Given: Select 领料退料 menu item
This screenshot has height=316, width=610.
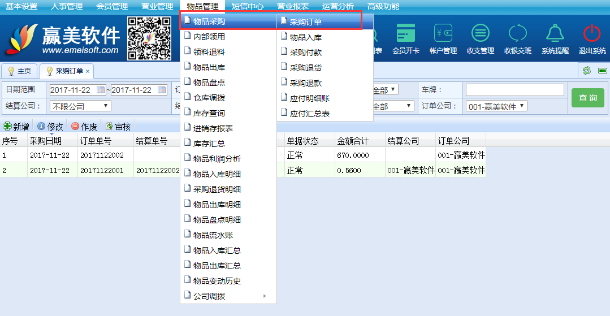Looking at the screenshot, I should tap(228, 52).
